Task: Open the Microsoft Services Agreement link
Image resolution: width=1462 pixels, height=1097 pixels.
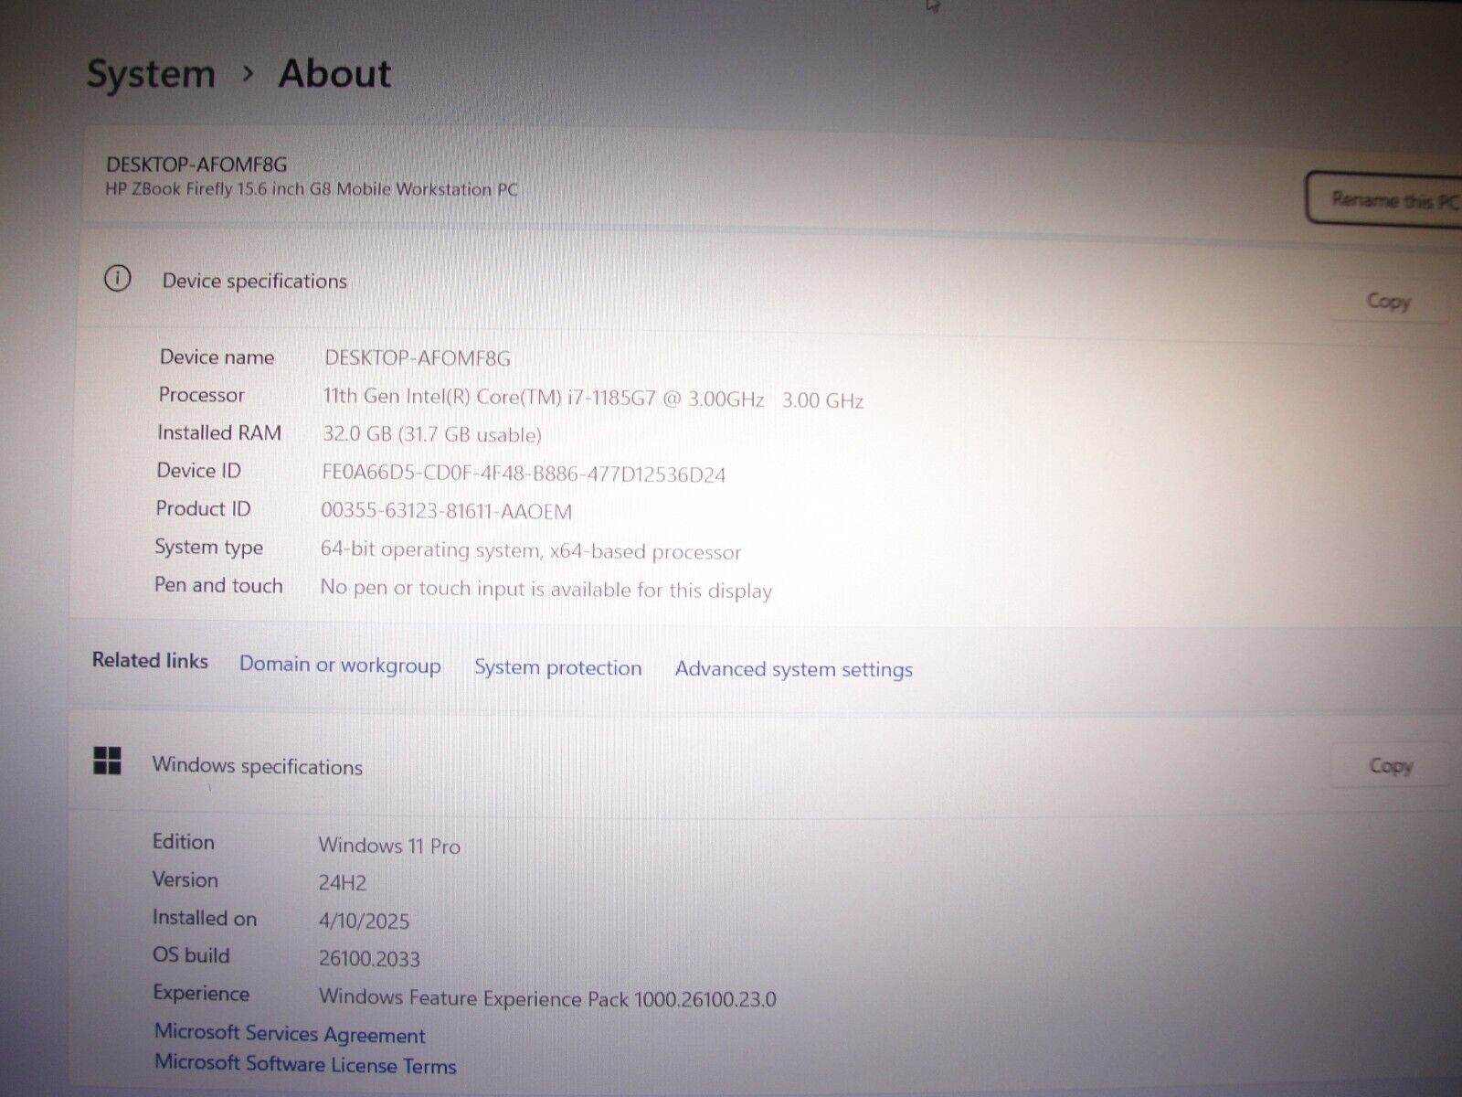Action: (x=289, y=1034)
